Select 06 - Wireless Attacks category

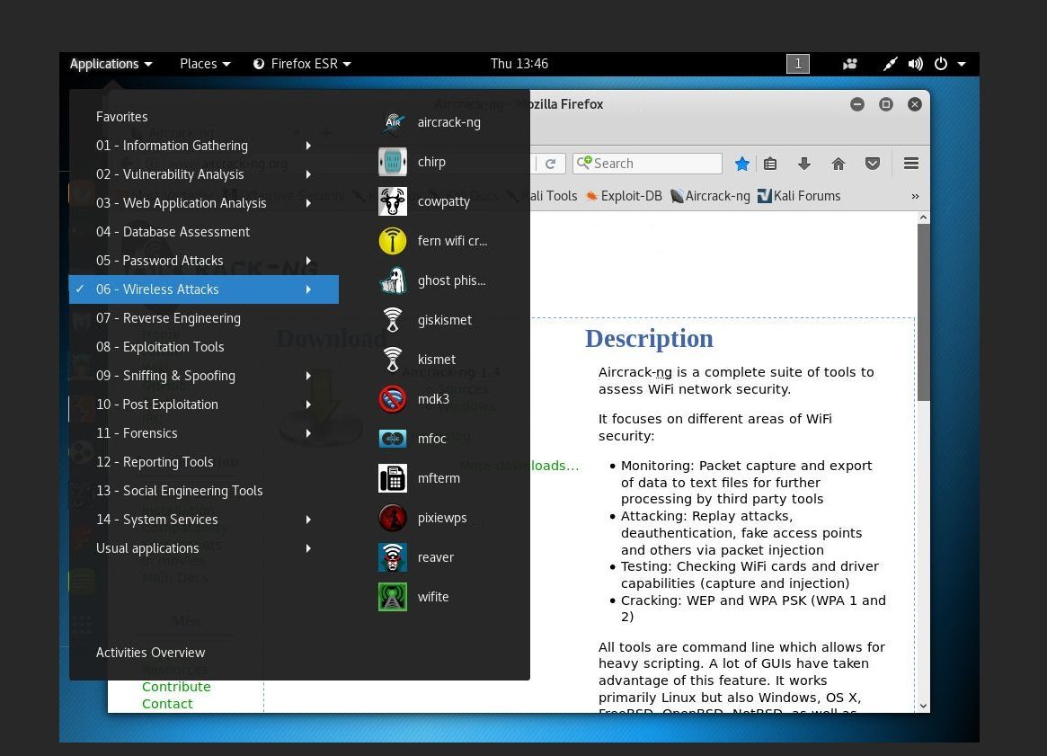(x=204, y=289)
